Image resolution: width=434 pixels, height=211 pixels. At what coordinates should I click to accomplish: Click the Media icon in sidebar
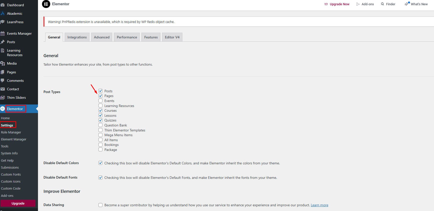point(2,63)
